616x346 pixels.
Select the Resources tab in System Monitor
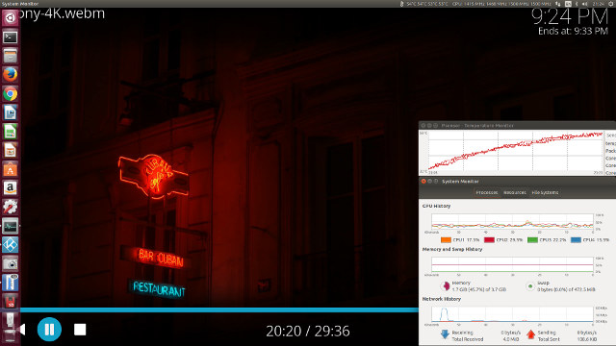click(x=515, y=192)
